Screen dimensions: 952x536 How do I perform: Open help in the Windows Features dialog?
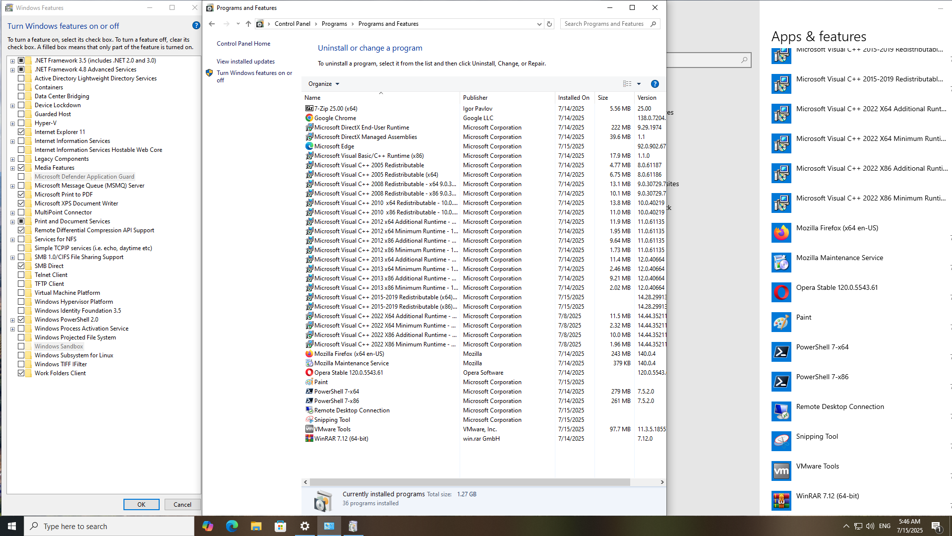point(196,25)
